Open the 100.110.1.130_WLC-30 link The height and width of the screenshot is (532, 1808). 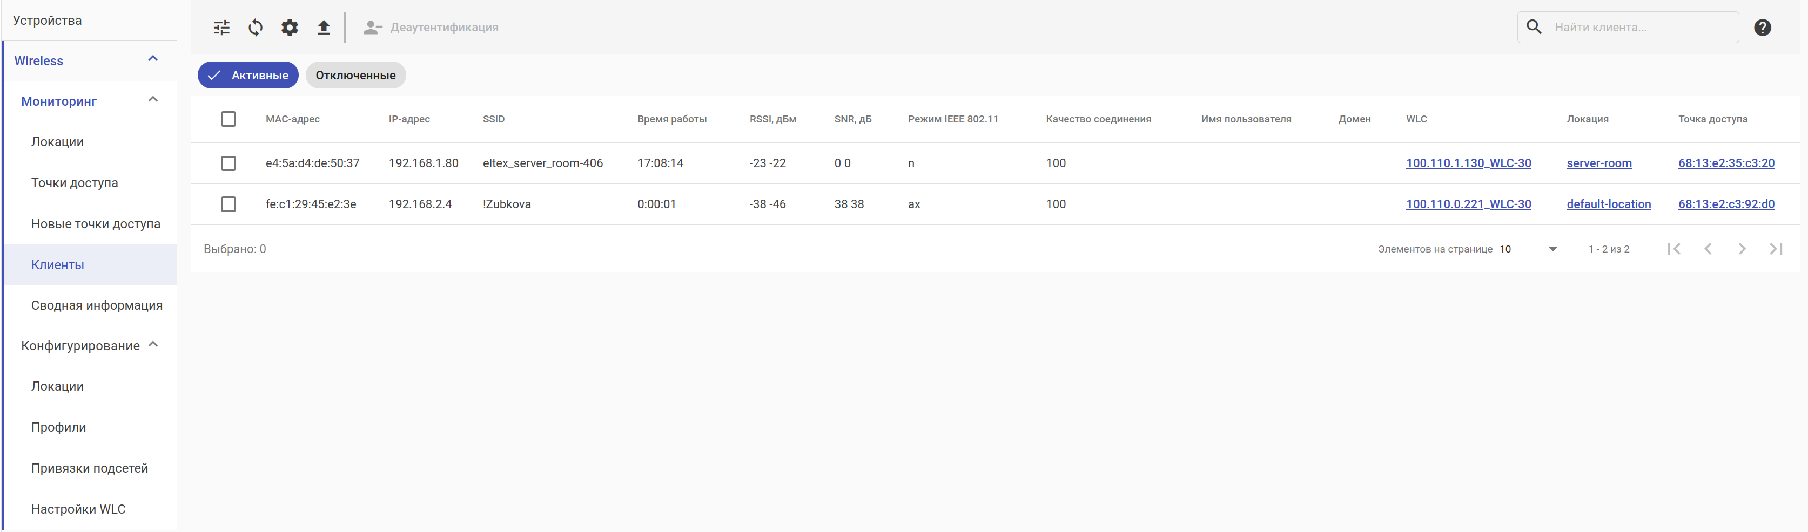1468,163
